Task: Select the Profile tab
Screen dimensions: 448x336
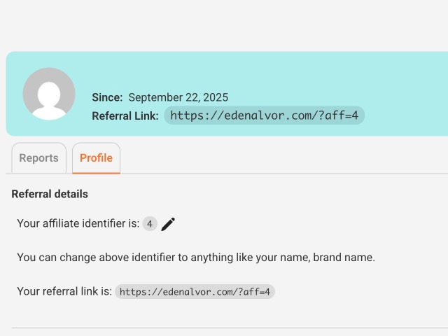Action: (96, 158)
